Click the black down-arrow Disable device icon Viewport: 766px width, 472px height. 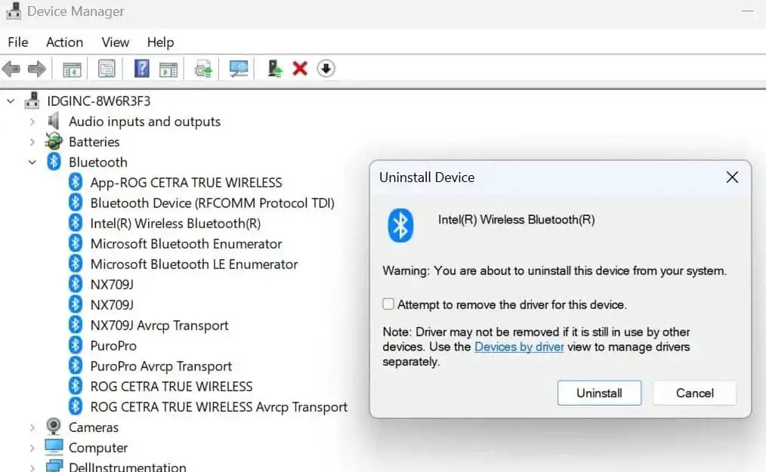(x=326, y=69)
